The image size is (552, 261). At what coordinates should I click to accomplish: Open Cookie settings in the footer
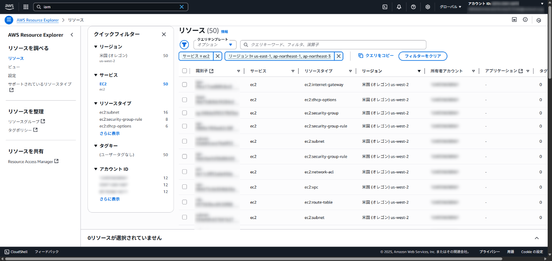pos(532,252)
